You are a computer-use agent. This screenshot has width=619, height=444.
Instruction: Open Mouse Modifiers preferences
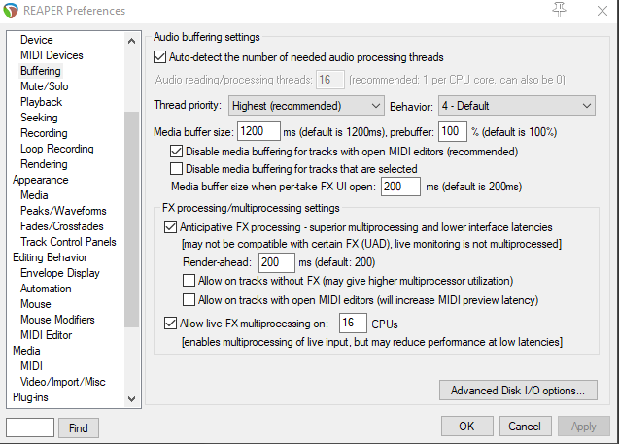pos(57,320)
